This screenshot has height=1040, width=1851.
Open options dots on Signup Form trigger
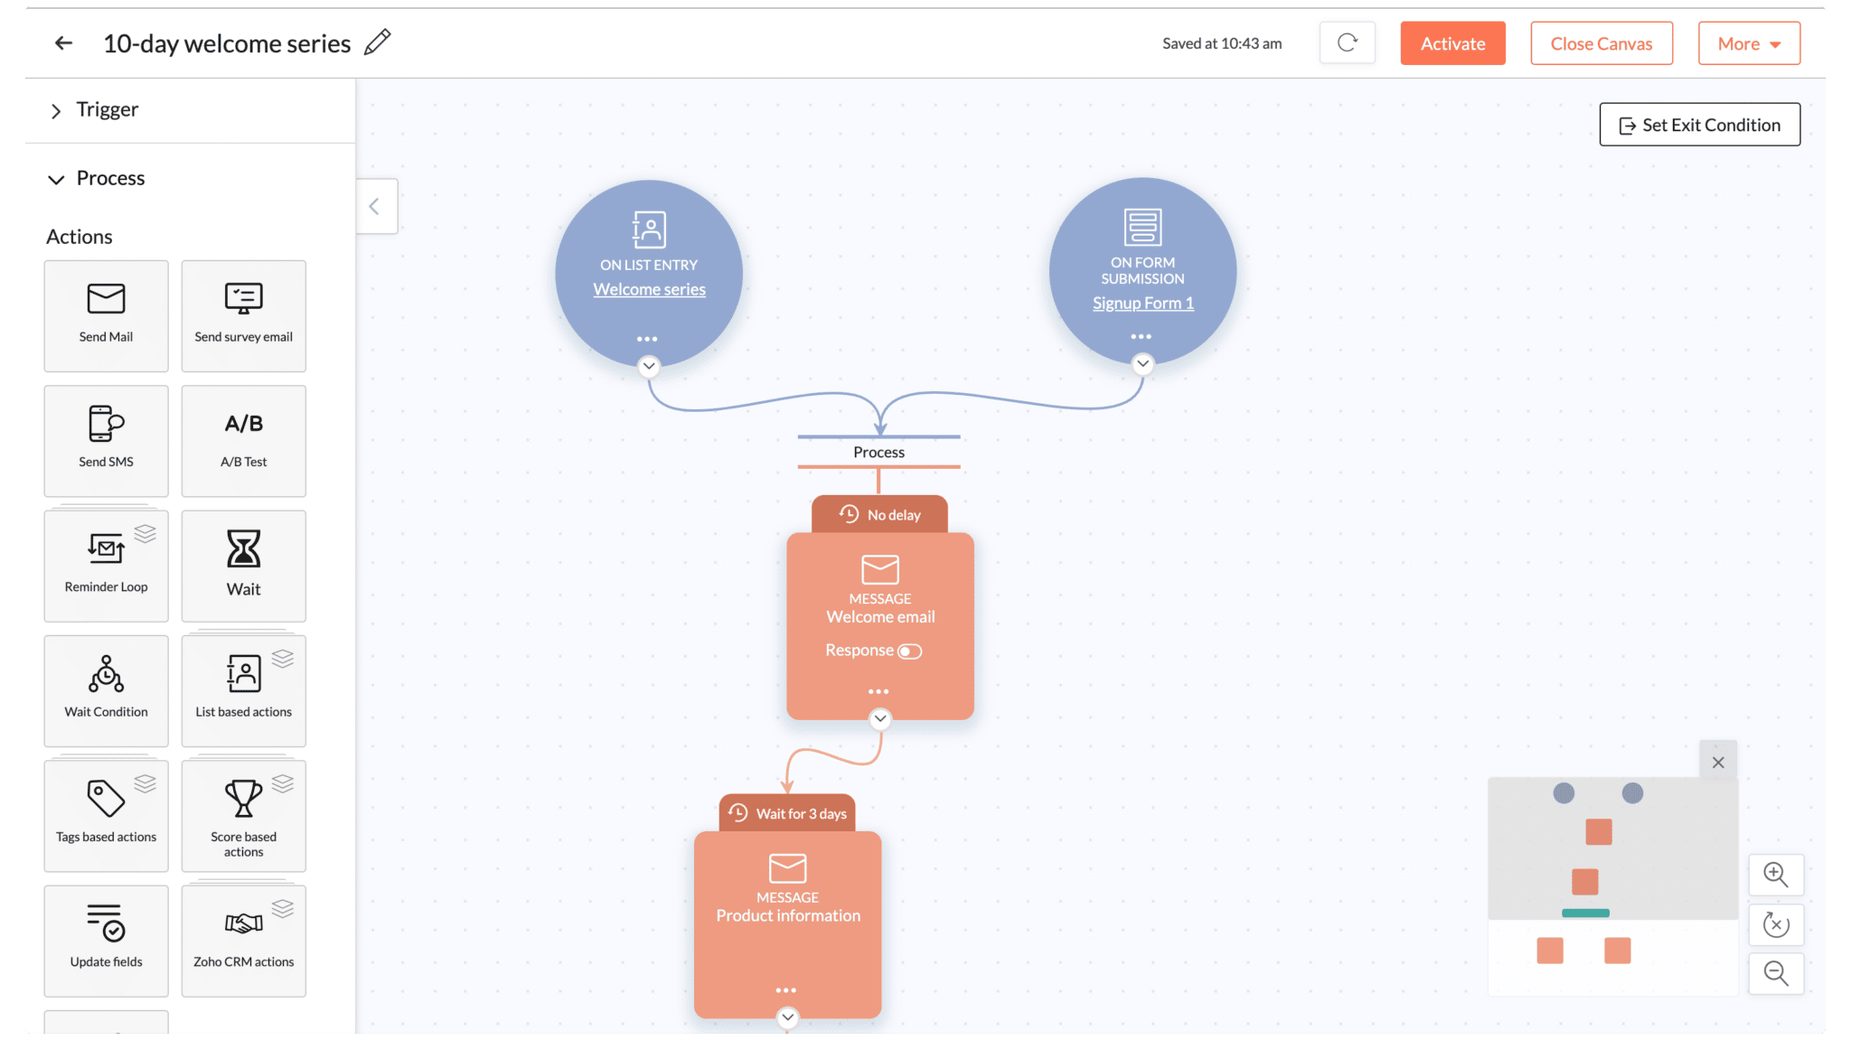(1141, 336)
